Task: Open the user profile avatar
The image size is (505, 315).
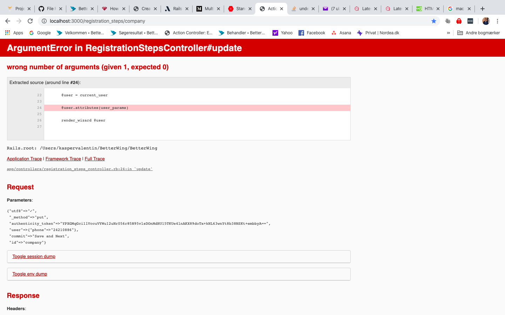Action: 486,21
